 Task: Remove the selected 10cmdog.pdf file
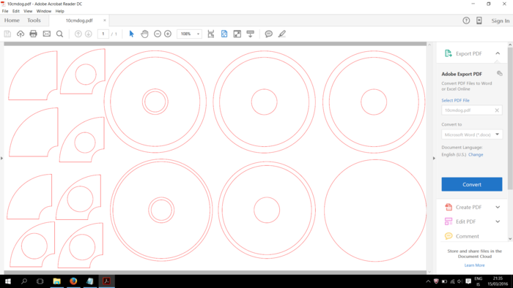497,110
